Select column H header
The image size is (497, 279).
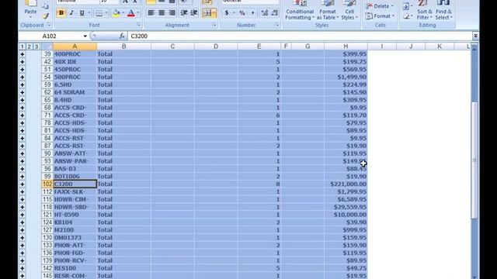coord(346,46)
